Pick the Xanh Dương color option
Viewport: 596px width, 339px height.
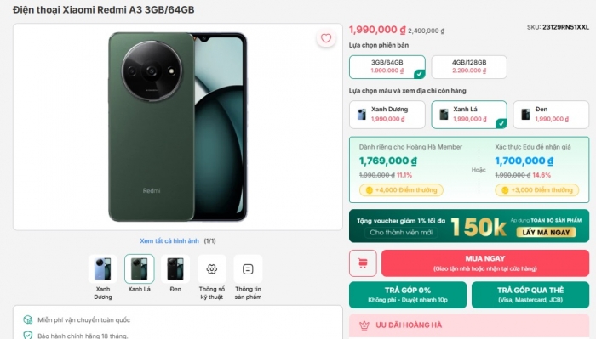click(x=387, y=114)
